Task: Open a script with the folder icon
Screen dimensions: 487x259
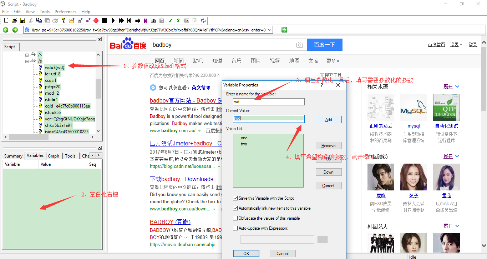Action: coord(14,20)
